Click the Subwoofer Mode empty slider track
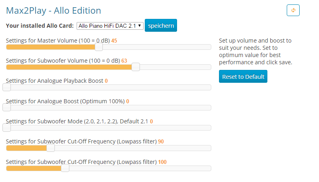Image resolution: width=319 pixels, height=182 pixels. (x=111, y=128)
